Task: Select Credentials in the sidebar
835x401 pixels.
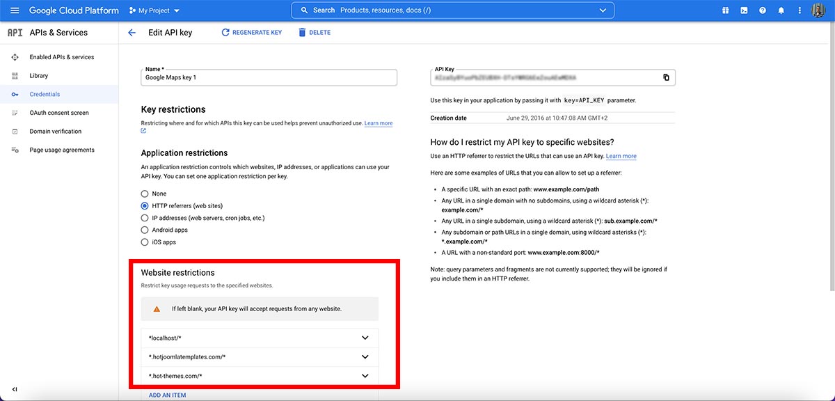Action: point(45,94)
